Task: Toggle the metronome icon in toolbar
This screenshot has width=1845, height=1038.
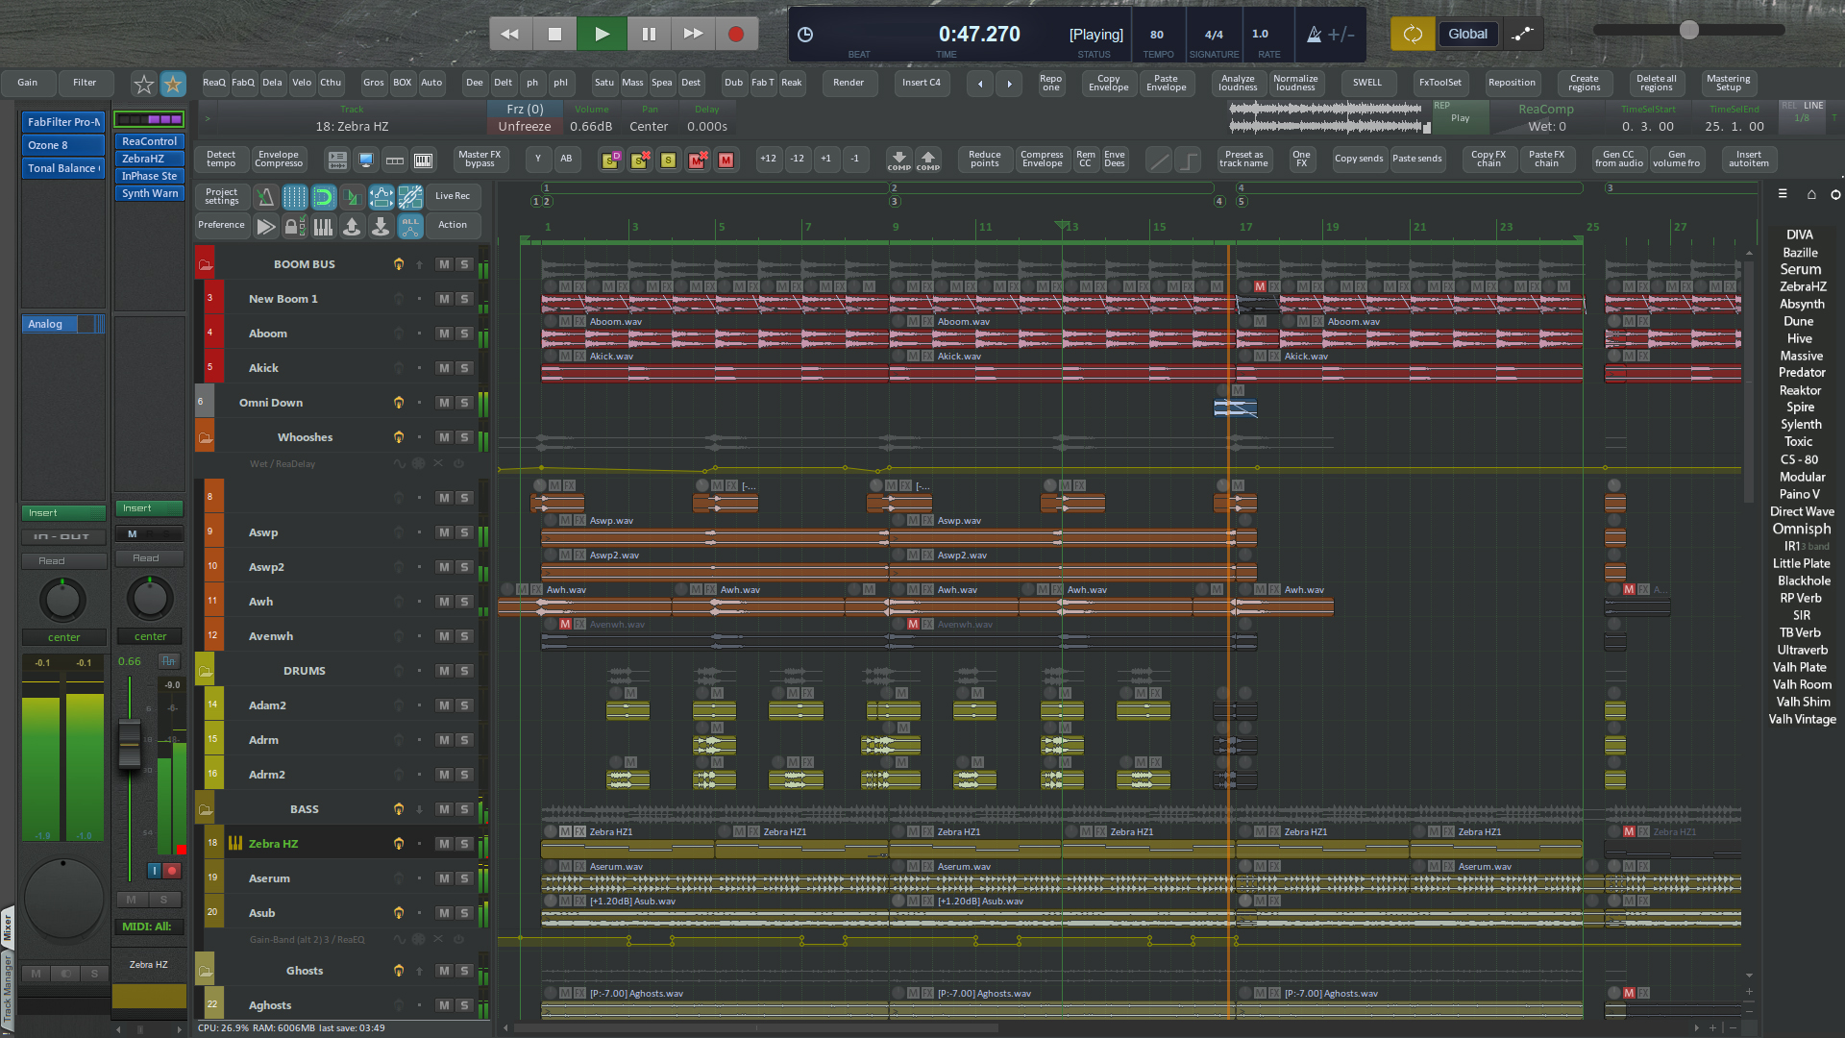Action: [265, 197]
